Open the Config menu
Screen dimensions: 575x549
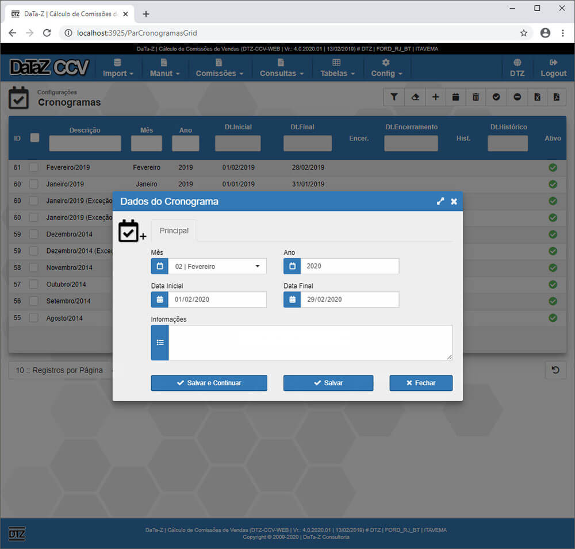tap(386, 68)
